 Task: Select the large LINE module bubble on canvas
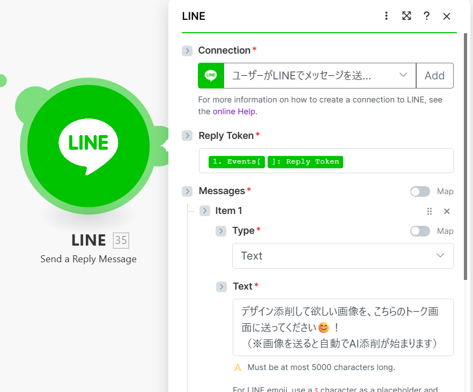coord(88,145)
